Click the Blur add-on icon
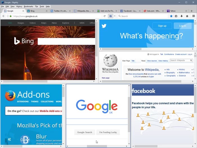The image size is (197, 148). [25, 140]
